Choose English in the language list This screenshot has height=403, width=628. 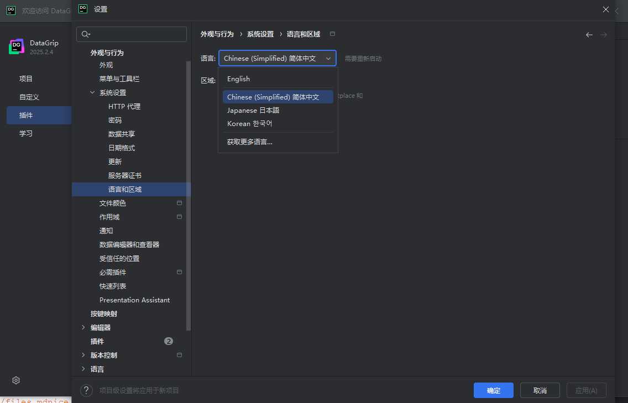[278, 79]
